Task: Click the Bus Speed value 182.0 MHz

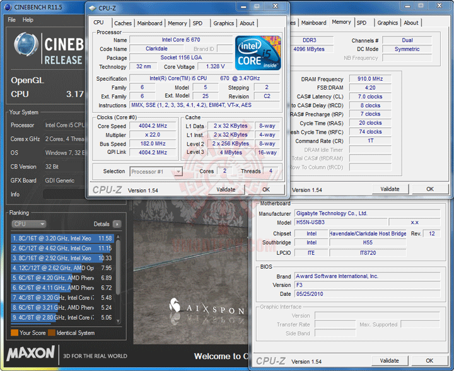Action: click(x=153, y=144)
